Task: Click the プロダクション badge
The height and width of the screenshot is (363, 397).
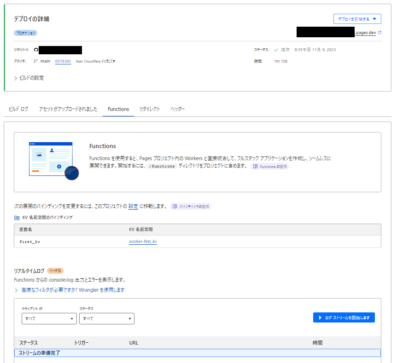Action: coord(26,33)
